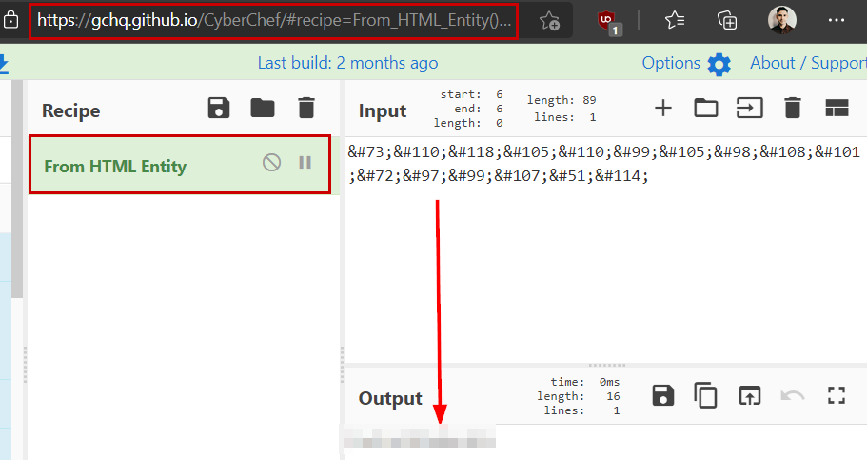The image size is (867, 460).
Task: Open the uBlock Origin extension icon
Action: 609,23
